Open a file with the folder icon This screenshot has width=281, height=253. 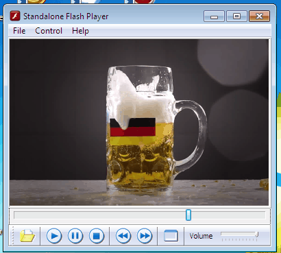[27, 236]
